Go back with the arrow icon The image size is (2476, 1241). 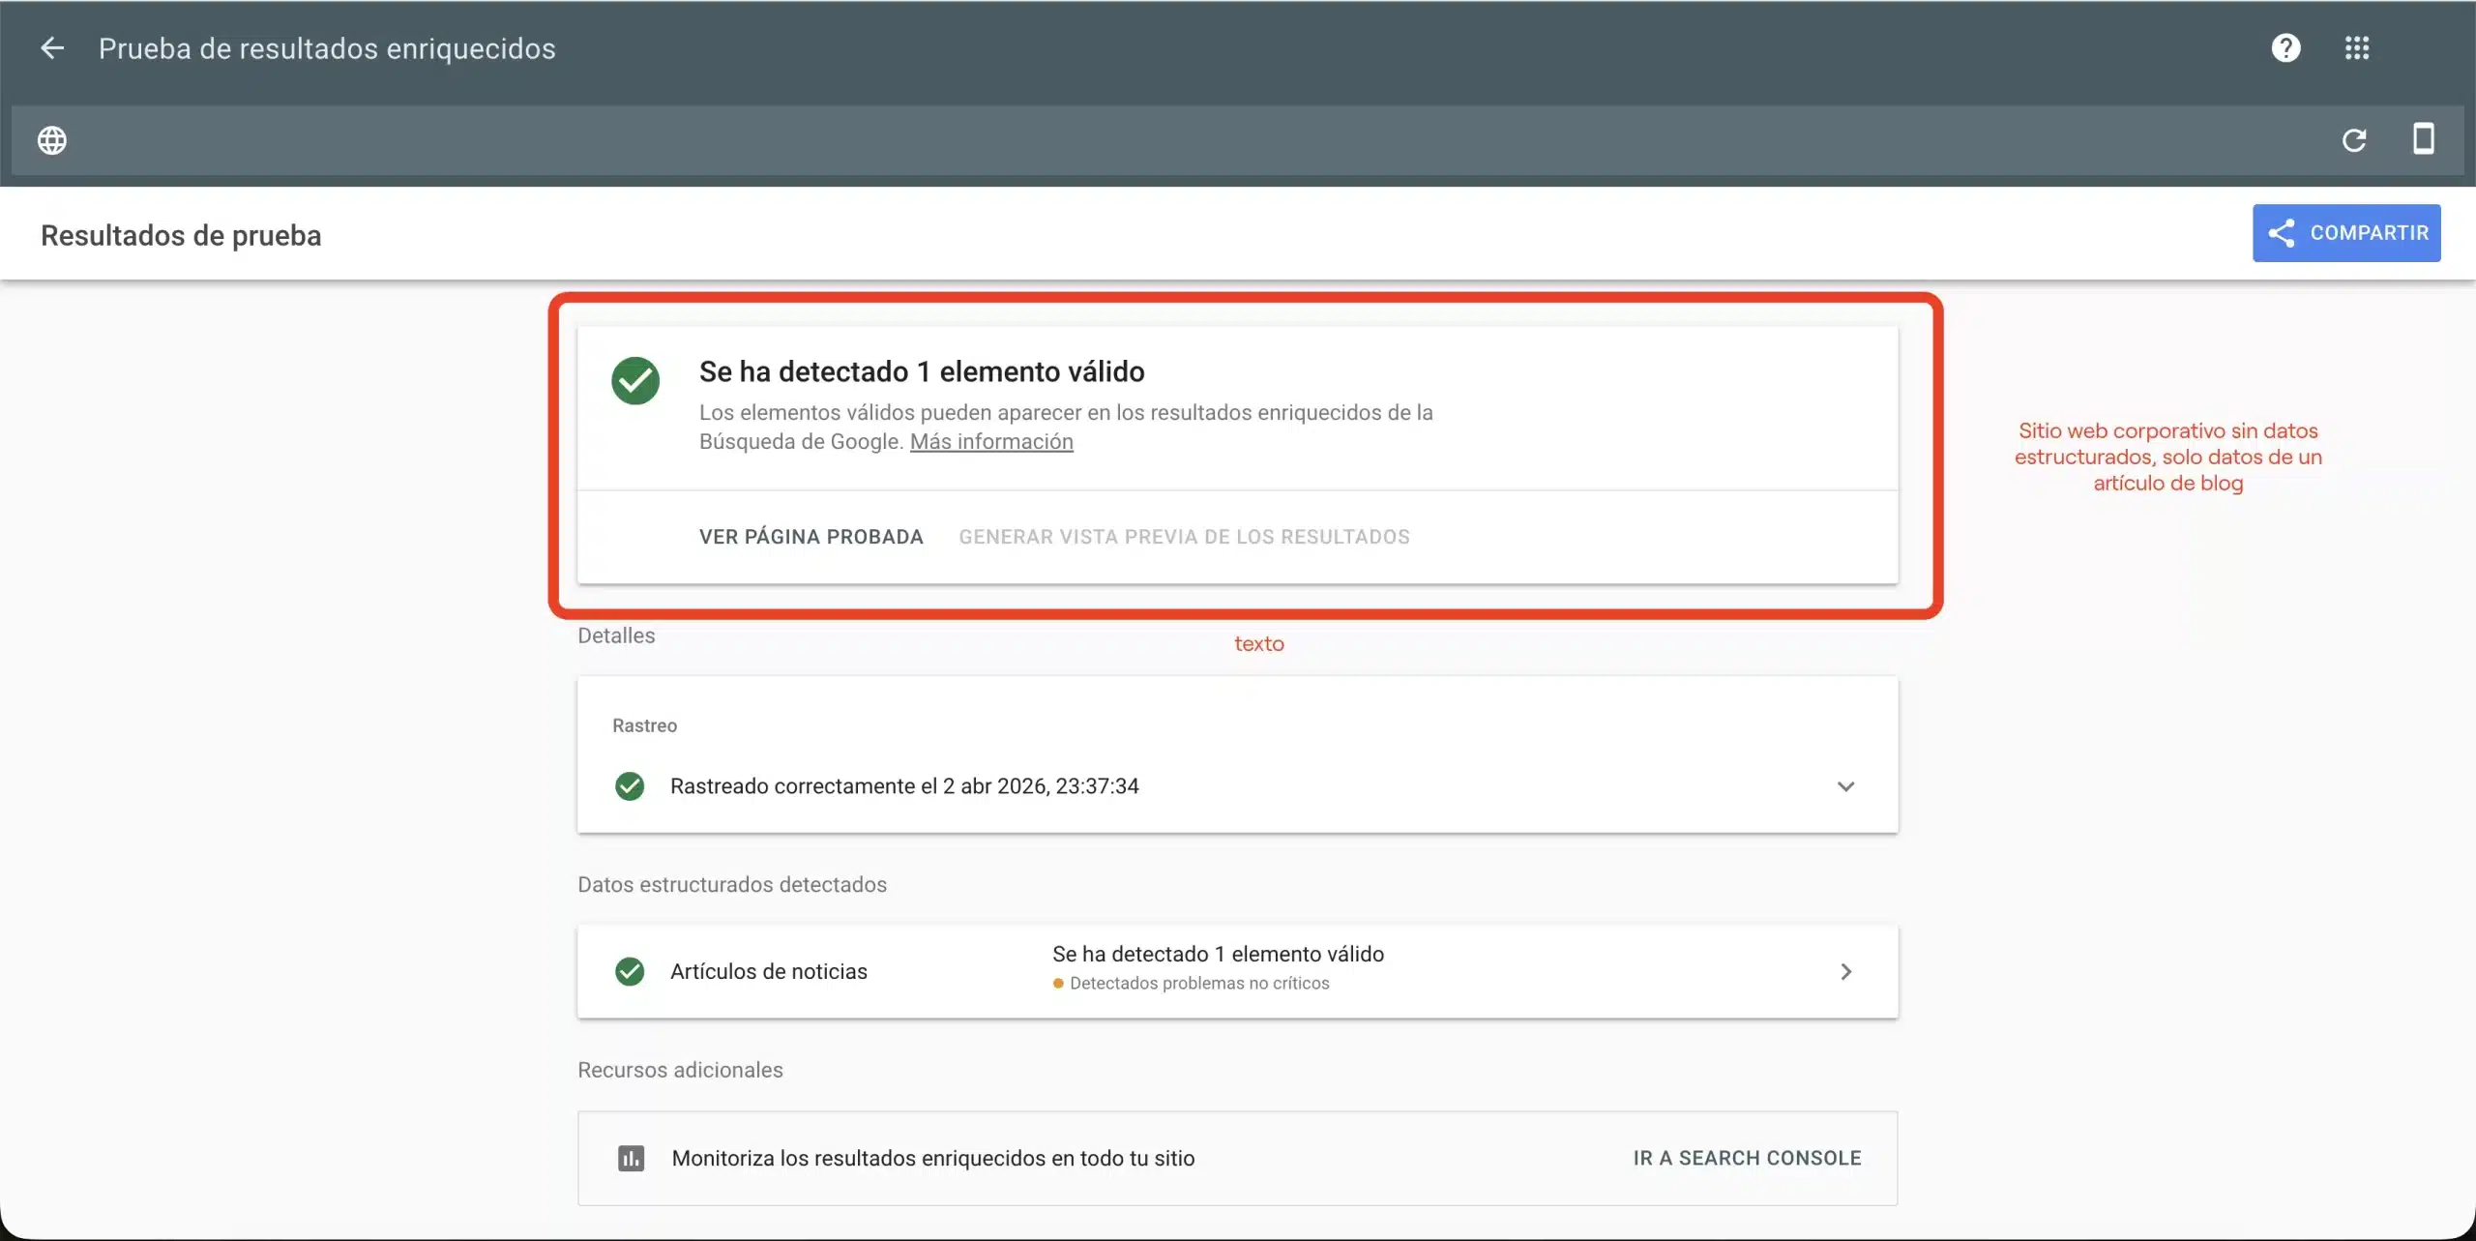tap(52, 48)
